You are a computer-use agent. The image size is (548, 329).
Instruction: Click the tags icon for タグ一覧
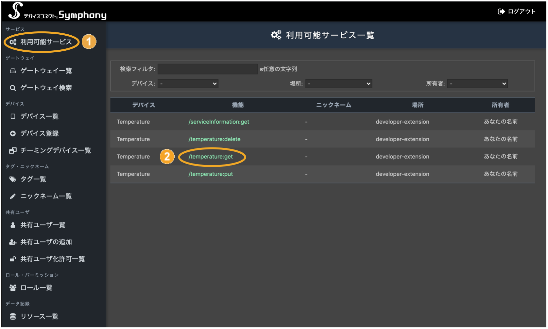point(13,179)
